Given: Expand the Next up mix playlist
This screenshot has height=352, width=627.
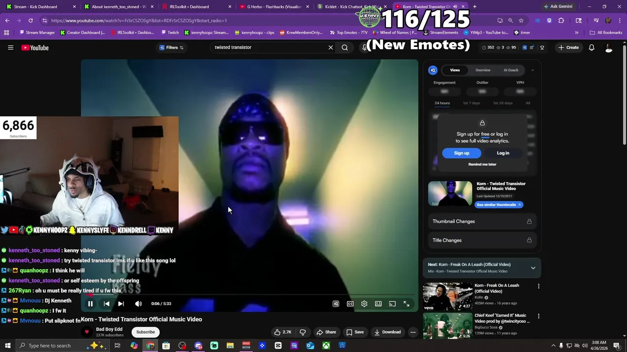Looking at the screenshot, I should [533, 268].
